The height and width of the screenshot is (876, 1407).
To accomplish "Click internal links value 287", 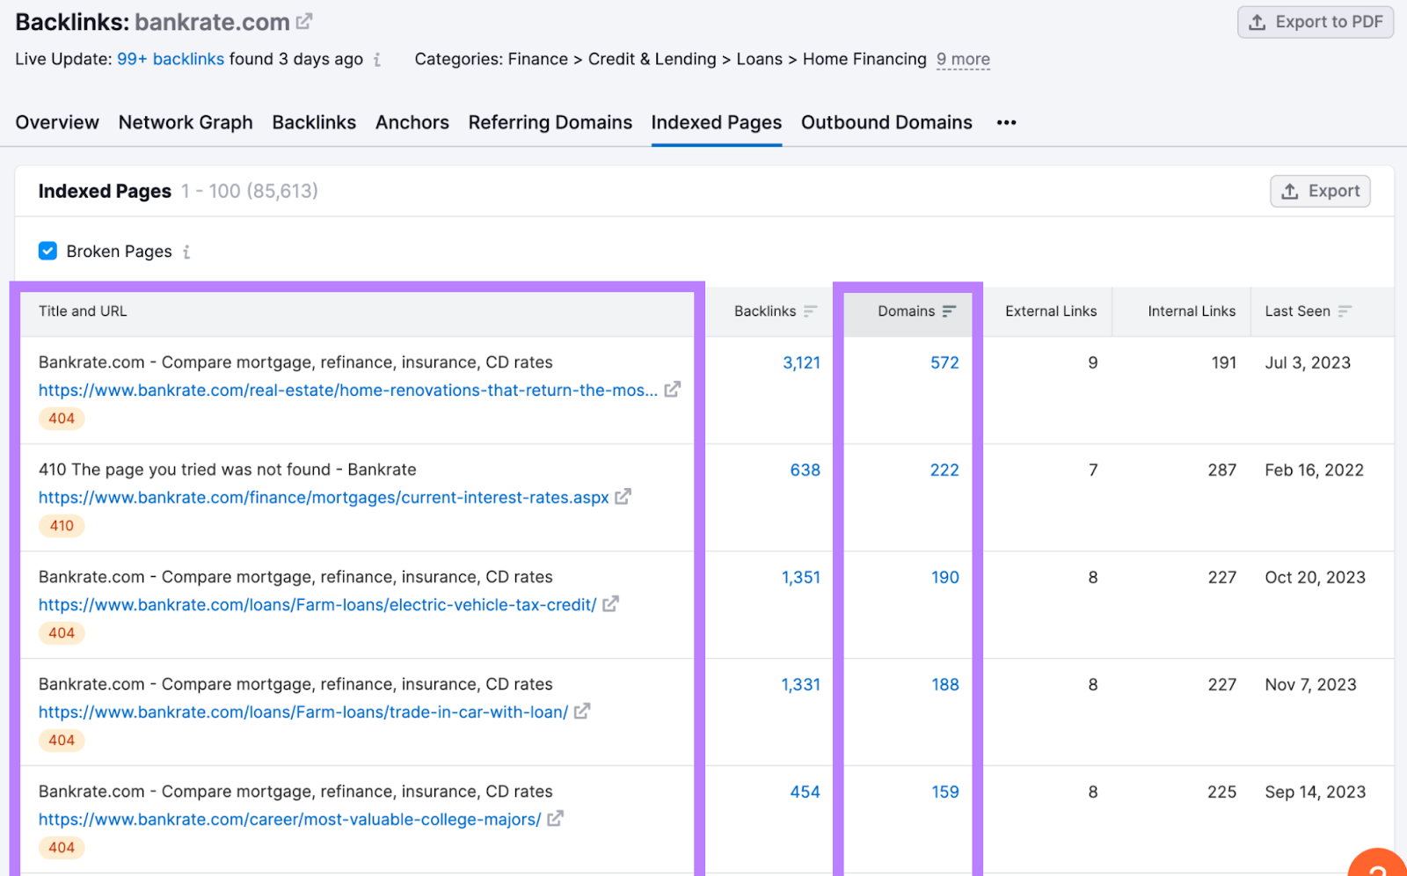I will (x=1221, y=470).
